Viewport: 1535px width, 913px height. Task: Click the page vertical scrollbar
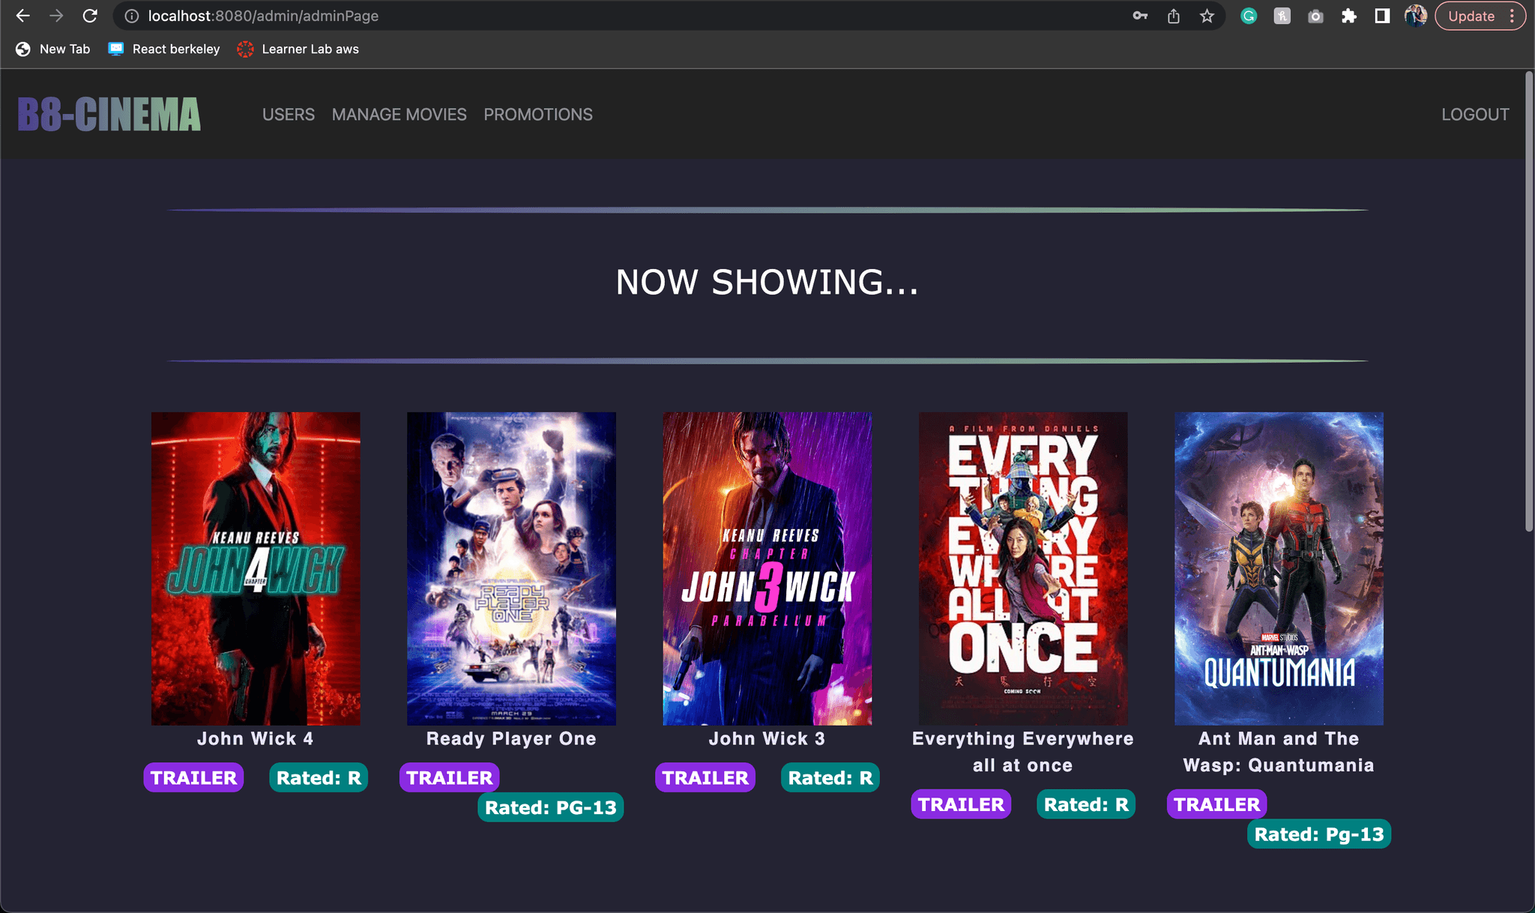1529,301
